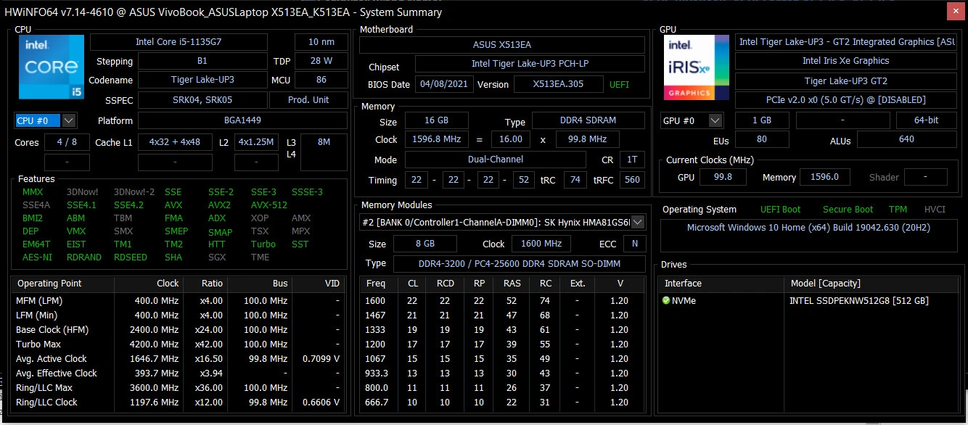Click the Intel Core i5-1135G7 CPU name field
This screenshot has width=968, height=425.
click(179, 42)
